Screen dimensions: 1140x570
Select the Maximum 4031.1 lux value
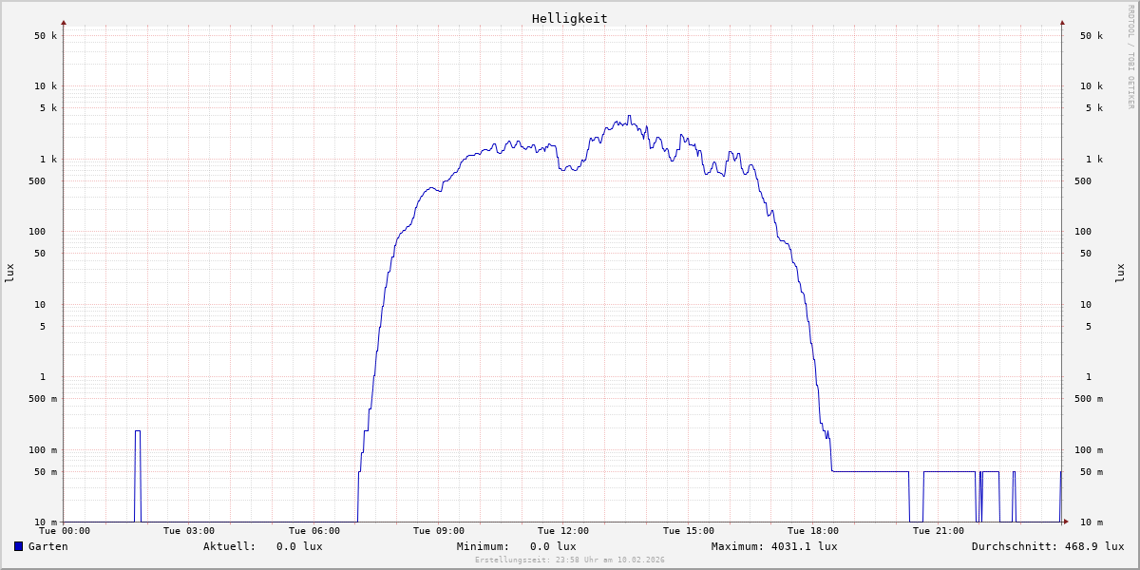[x=804, y=546]
